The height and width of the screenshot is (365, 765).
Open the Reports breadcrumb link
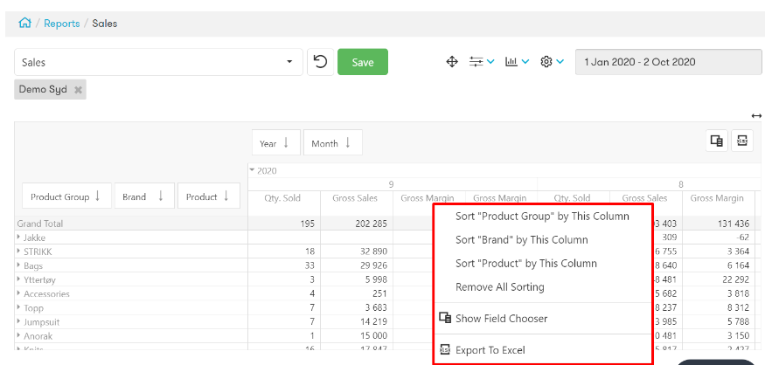(62, 24)
